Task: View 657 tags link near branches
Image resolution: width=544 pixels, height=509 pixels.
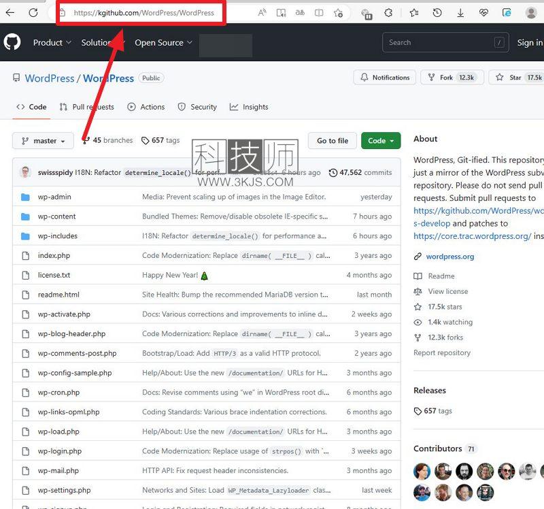Action: 160,140
